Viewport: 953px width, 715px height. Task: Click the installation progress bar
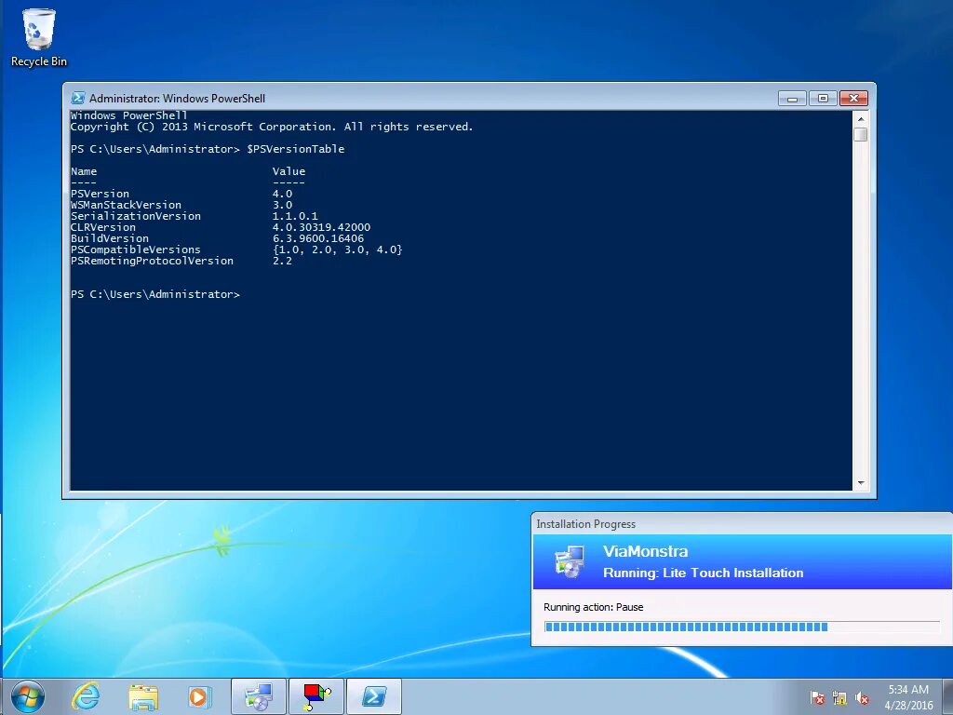[742, 627]
